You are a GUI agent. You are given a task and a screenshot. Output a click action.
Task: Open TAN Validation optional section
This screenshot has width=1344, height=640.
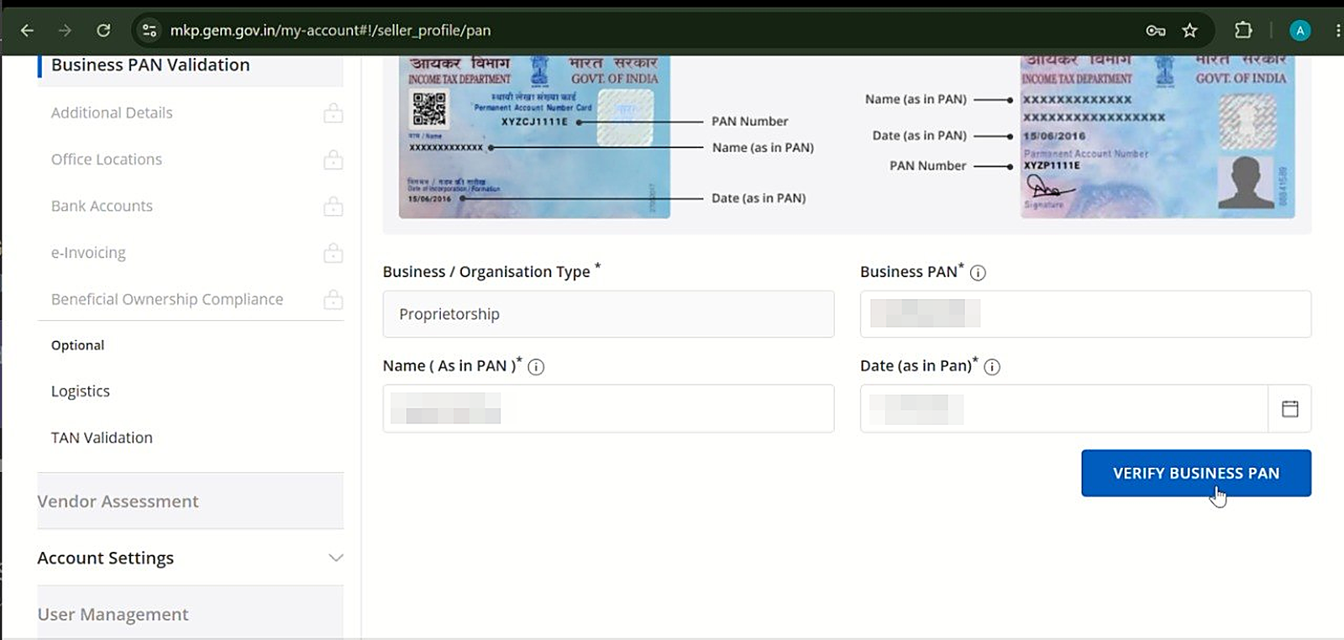pyautogui.click(x=102, y=438)
